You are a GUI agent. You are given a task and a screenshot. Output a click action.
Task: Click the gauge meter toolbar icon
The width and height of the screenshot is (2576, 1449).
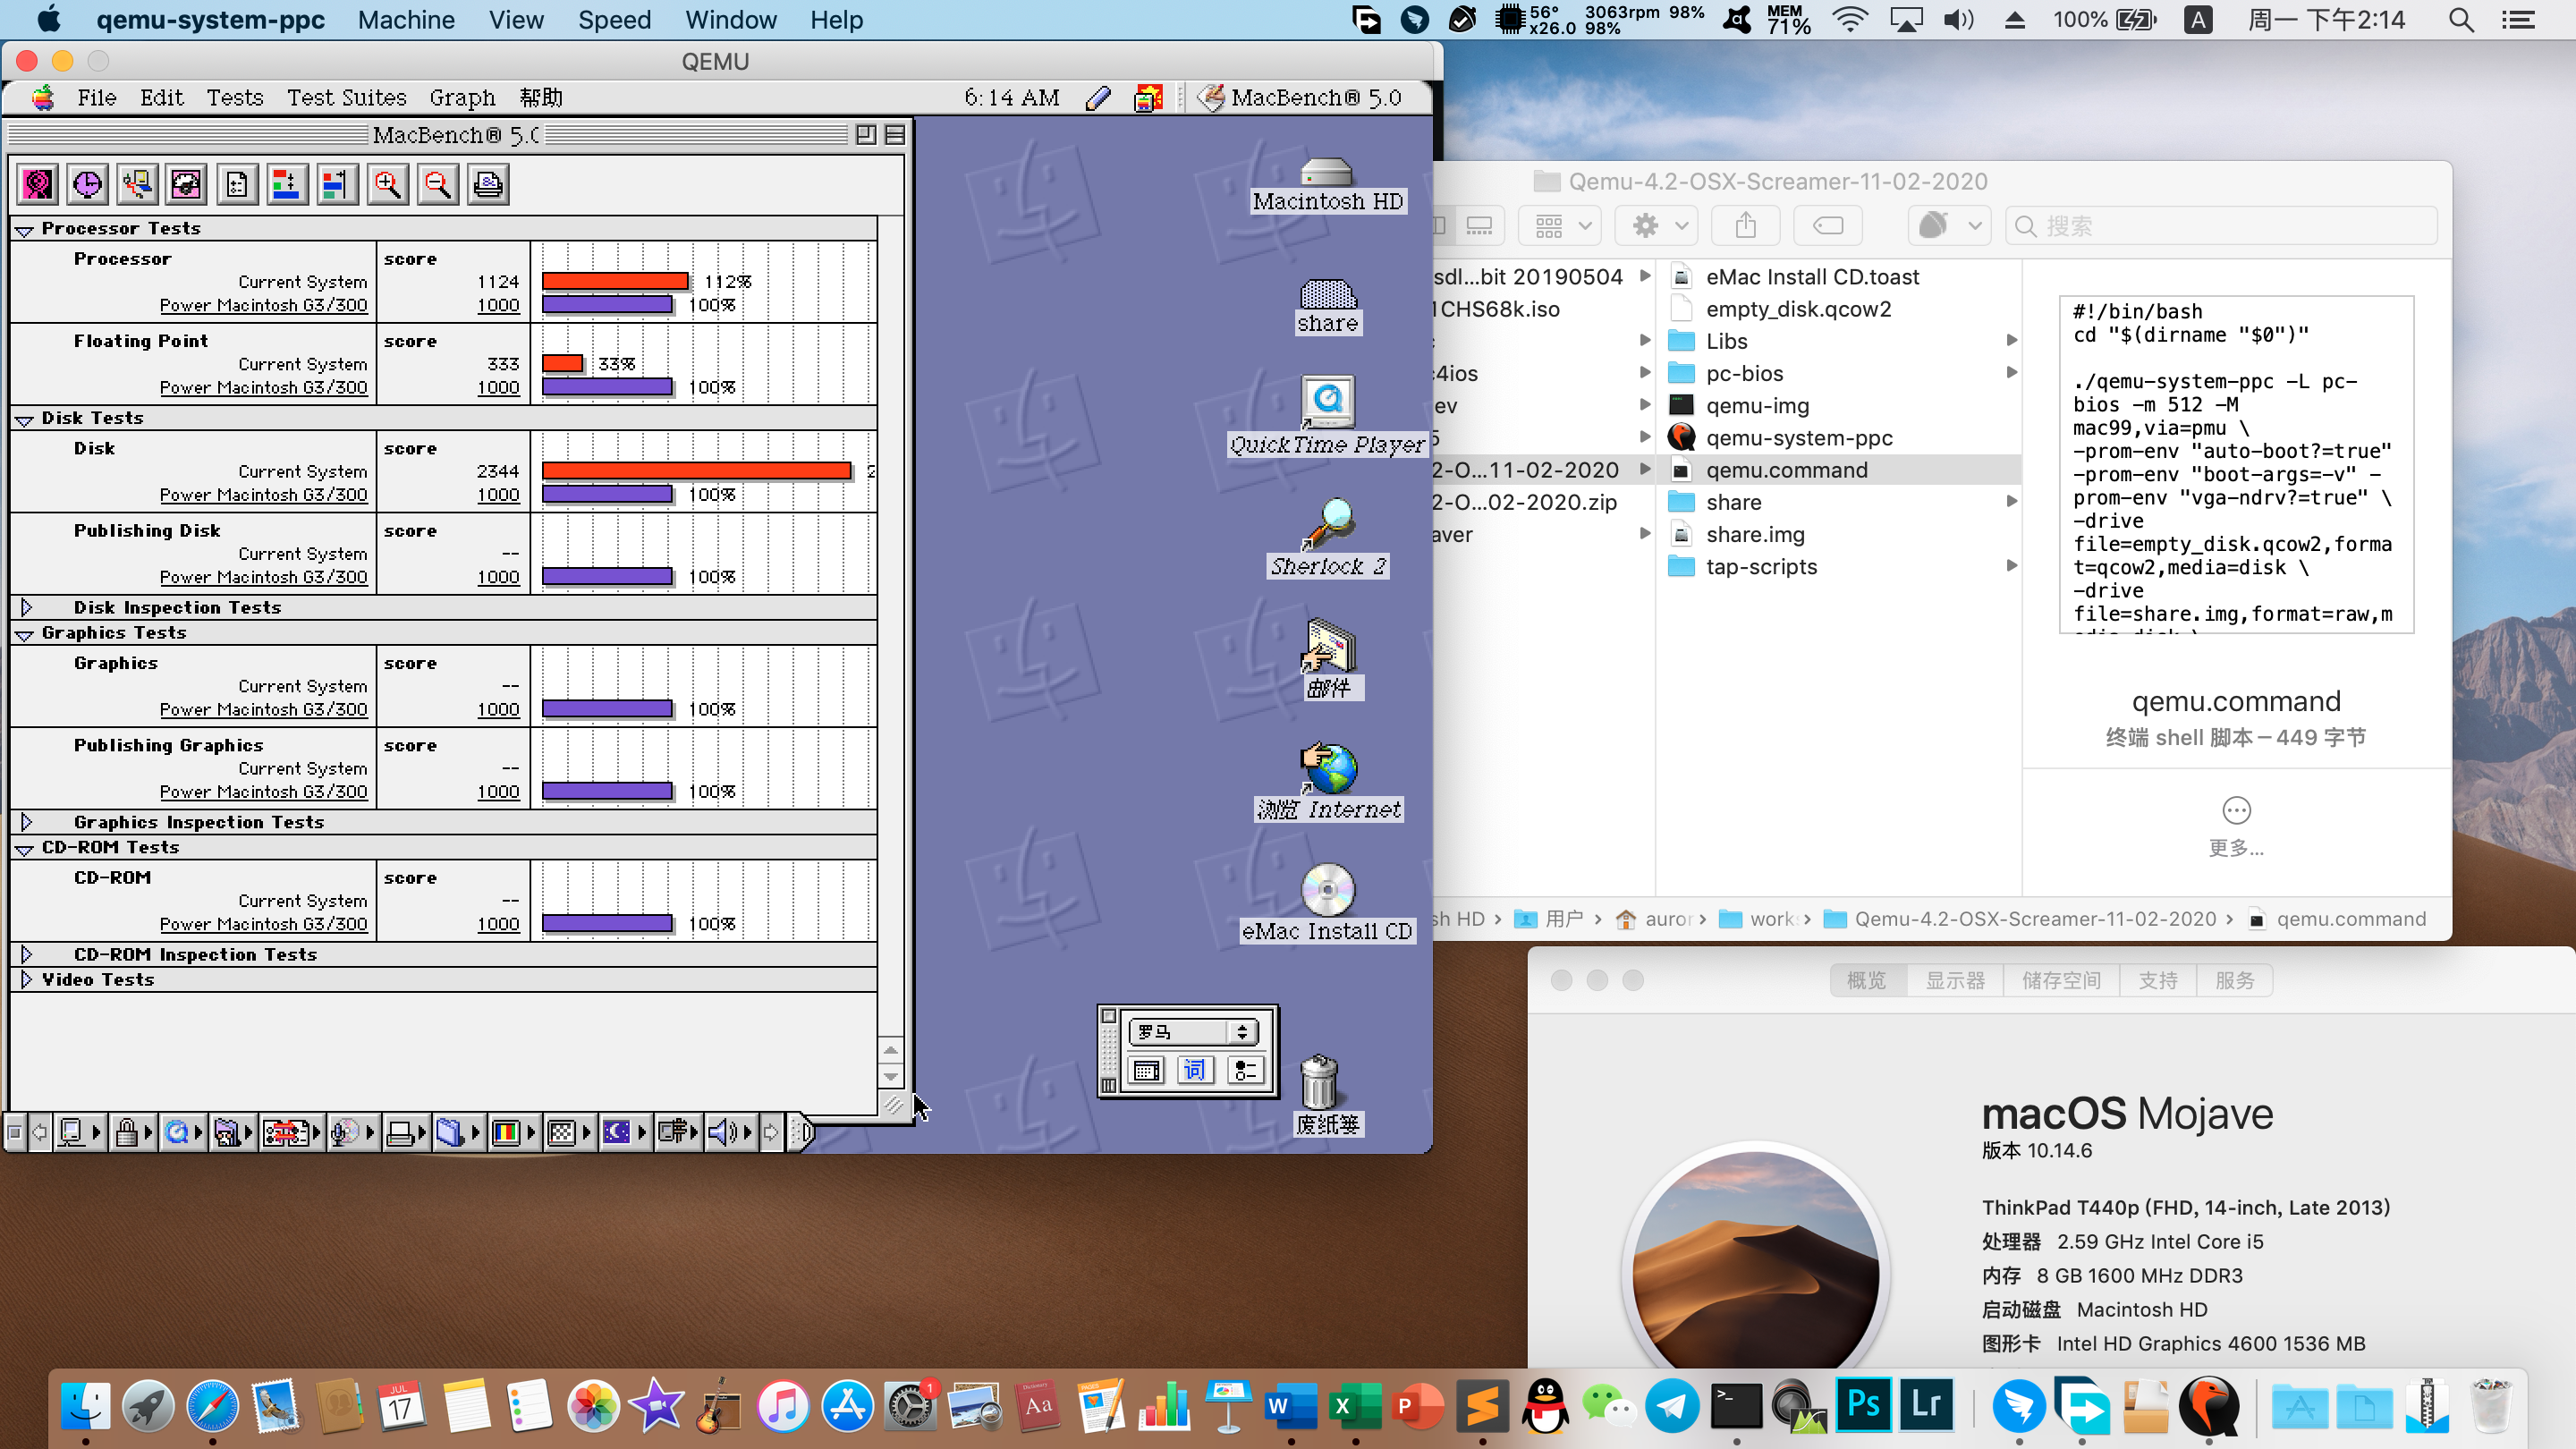coord(187,184)
